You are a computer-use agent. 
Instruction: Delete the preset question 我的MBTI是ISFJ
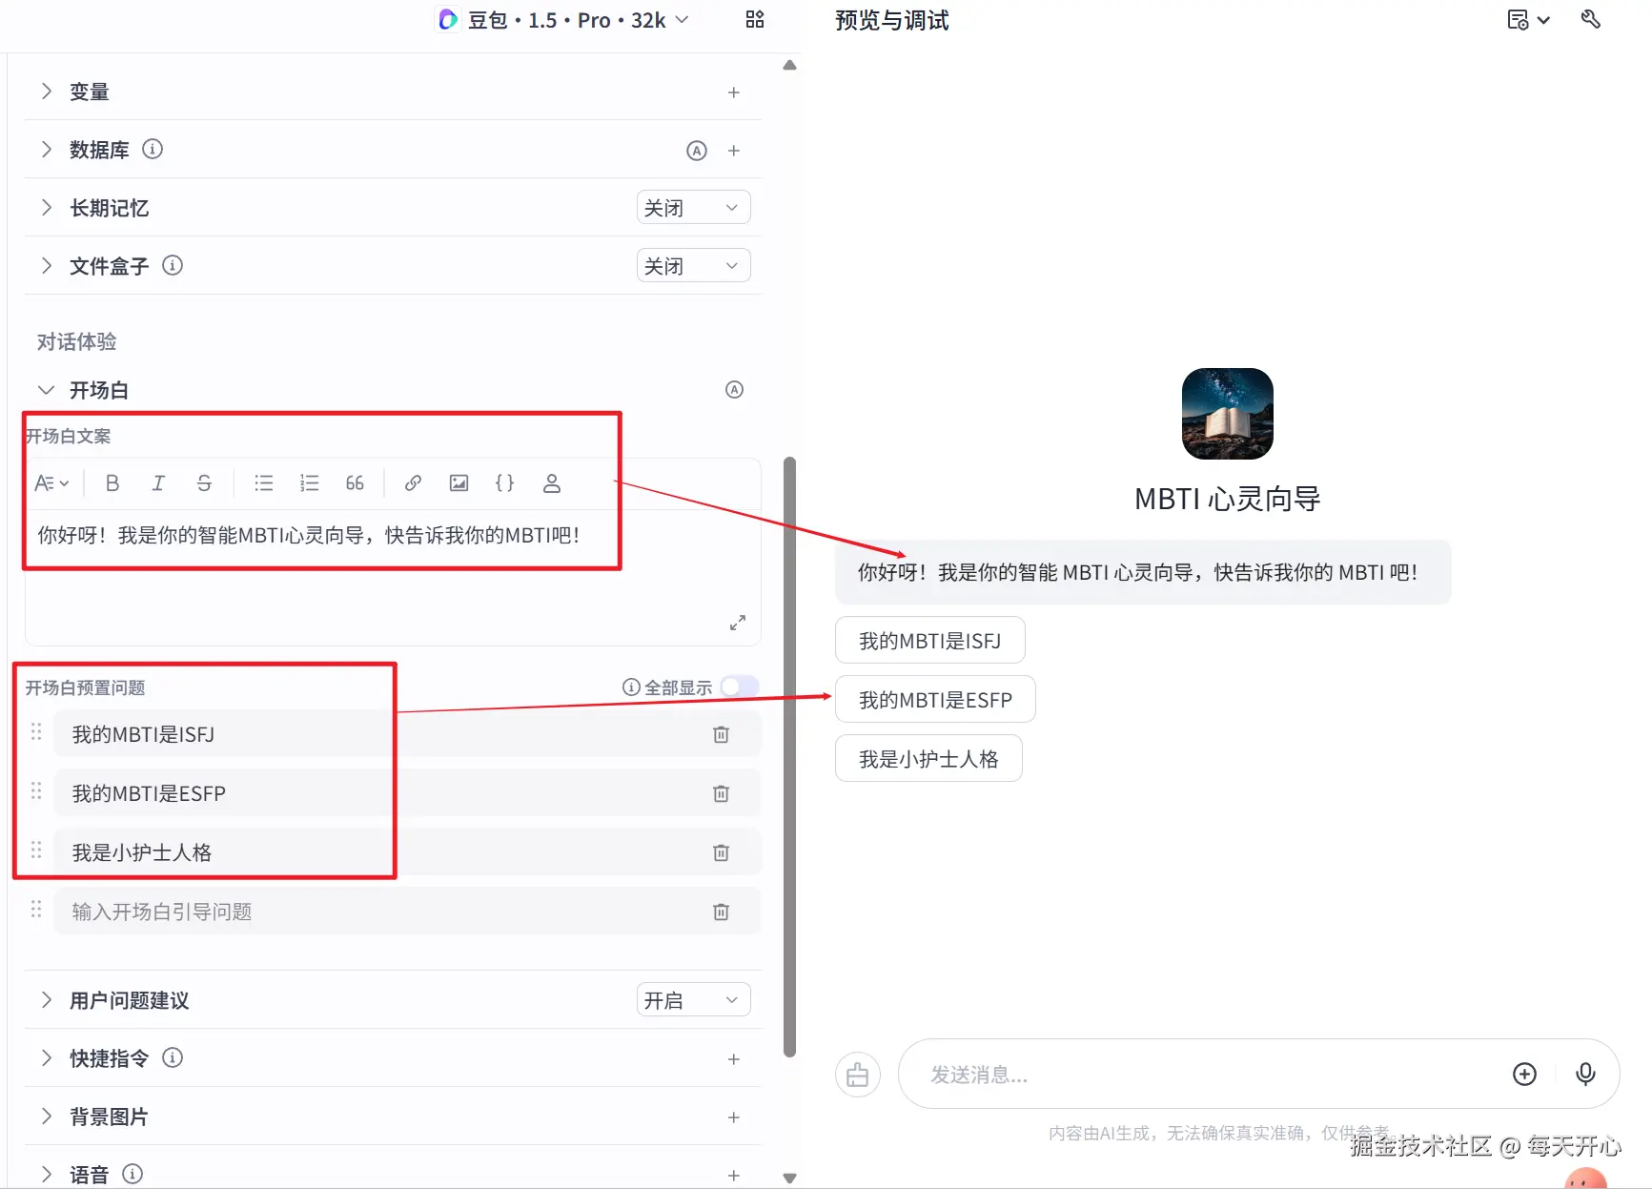[x=722, y=734]
